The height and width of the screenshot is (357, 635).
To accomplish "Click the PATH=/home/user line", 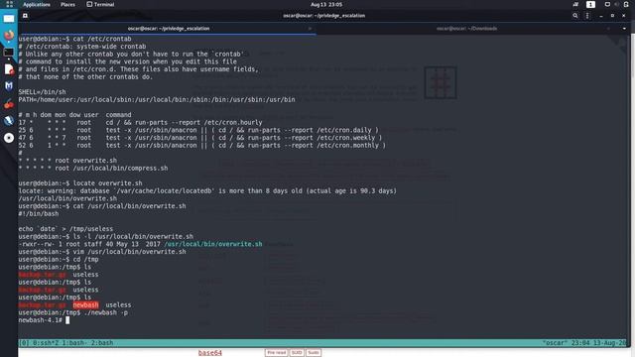I will click(x=157, y=100).
